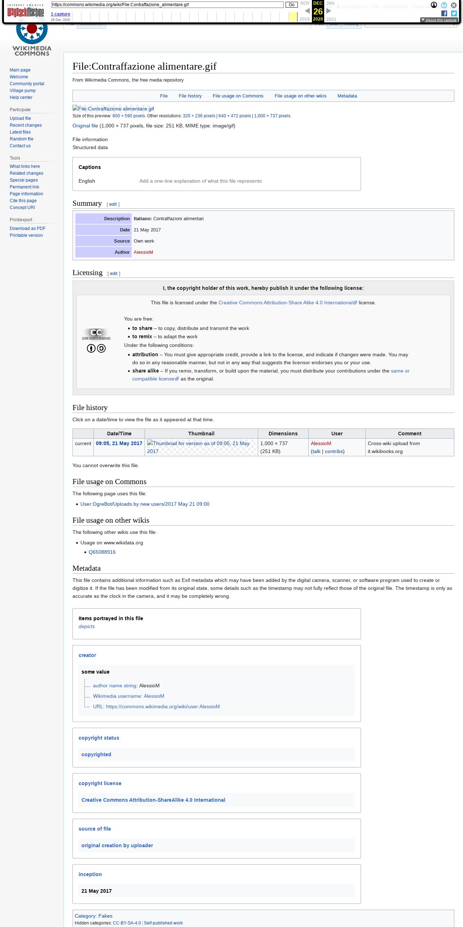Click the Wayback URL input field

point(167,5)
